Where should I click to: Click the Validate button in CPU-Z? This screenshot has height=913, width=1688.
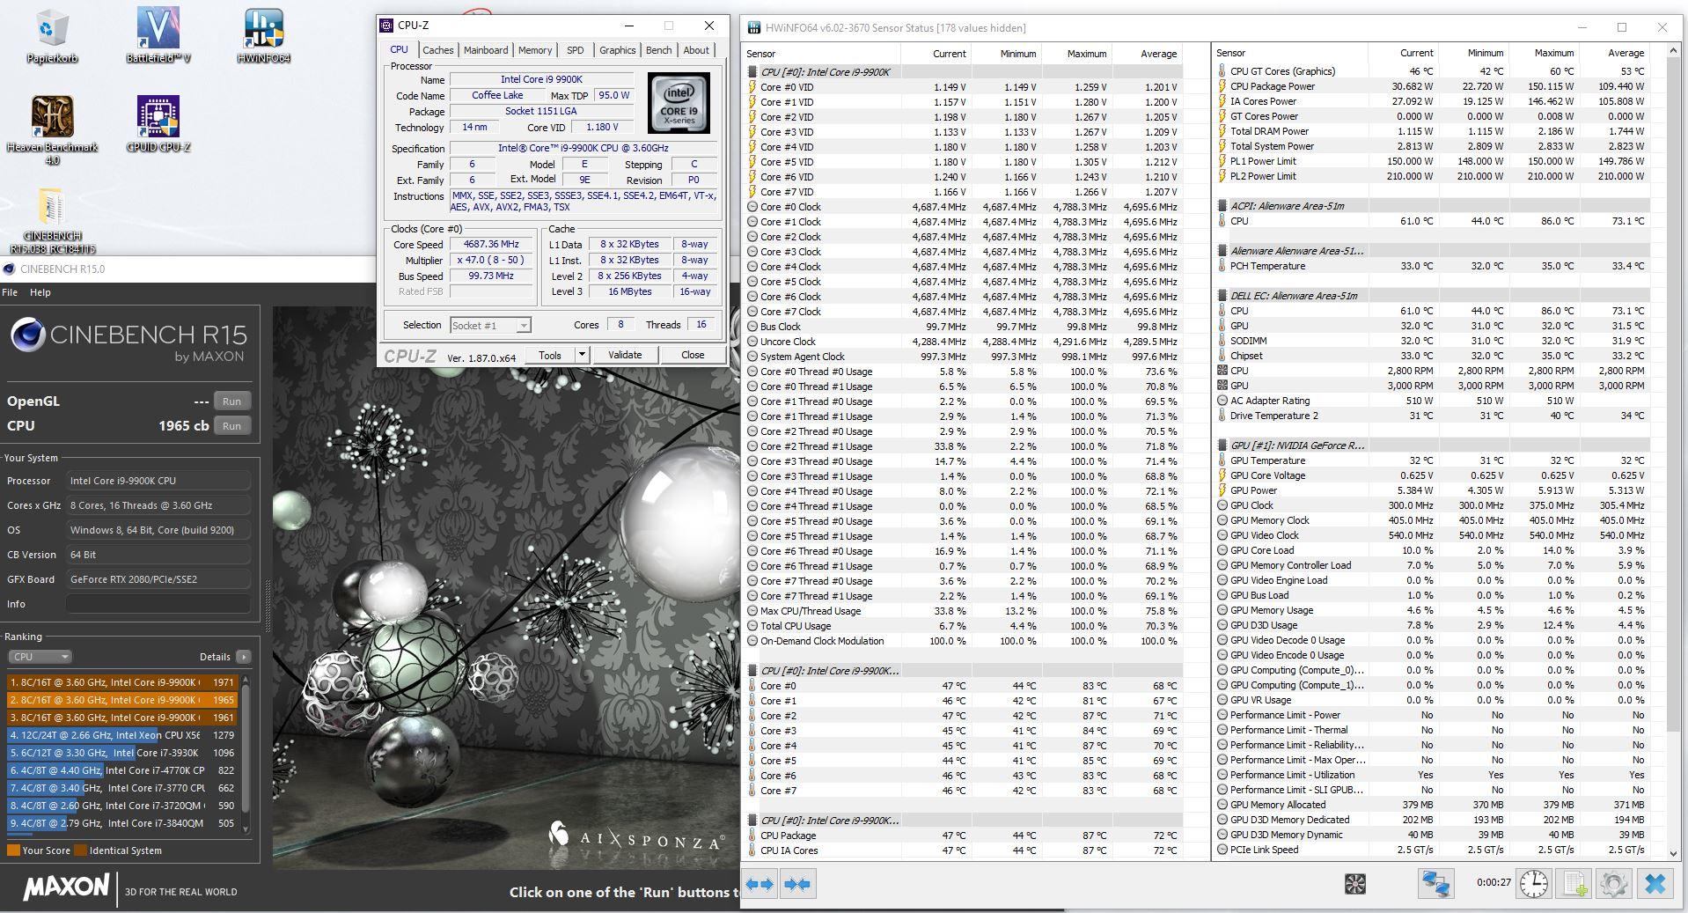tap(625, 355)
